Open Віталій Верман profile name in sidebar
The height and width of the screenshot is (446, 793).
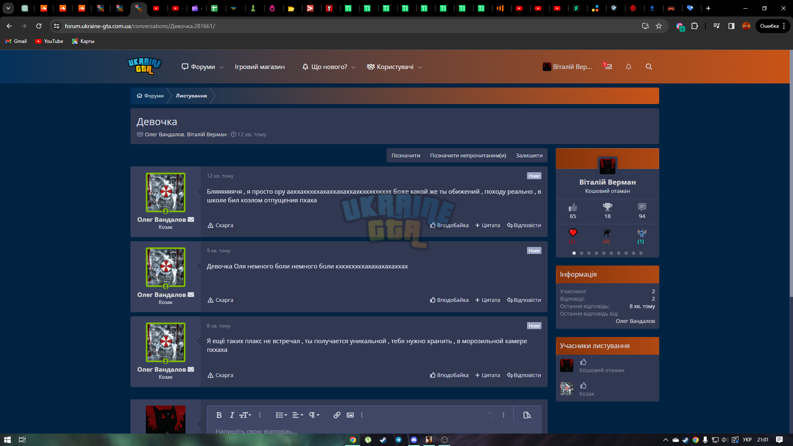pos(608,182)
